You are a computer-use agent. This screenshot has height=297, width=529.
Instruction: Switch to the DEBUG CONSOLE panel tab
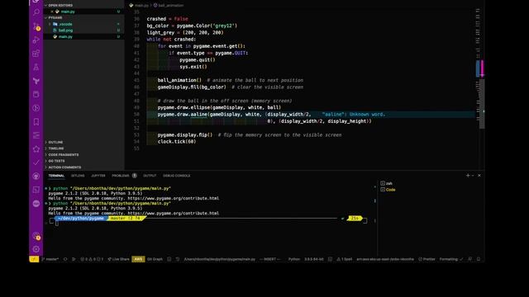click(177, 176)
